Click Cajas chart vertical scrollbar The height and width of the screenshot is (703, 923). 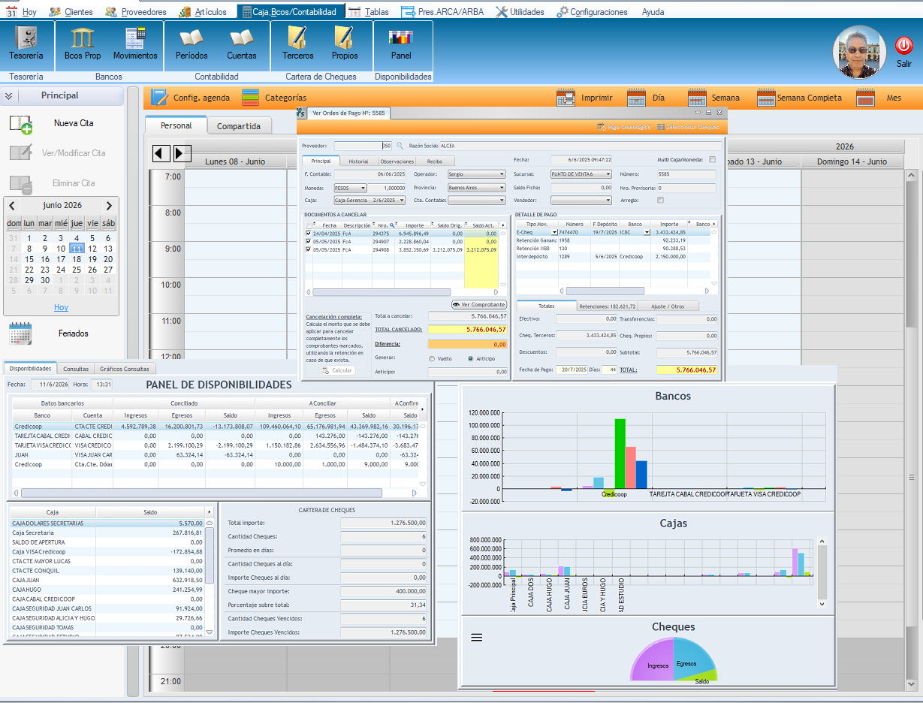tap(822, 572)
